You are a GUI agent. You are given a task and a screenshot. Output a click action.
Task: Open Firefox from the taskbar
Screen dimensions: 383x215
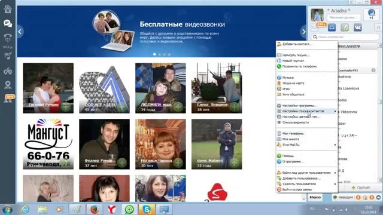point(95,210)
